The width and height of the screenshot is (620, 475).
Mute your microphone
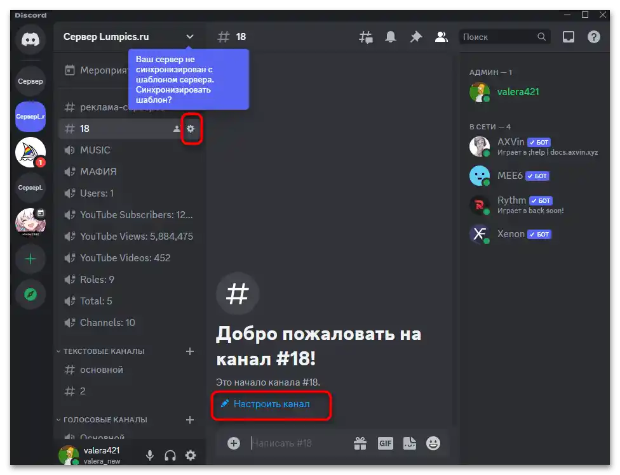[x=149, y=455]
